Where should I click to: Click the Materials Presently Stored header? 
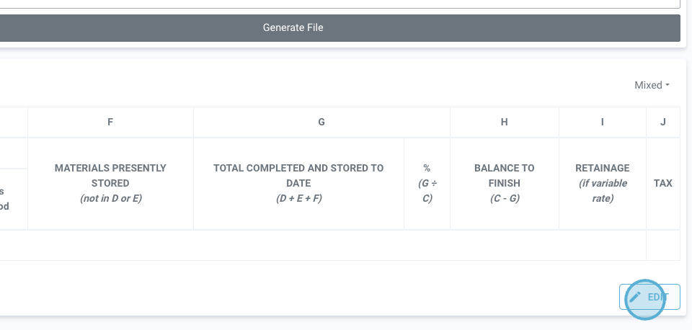tap(110, 183)
